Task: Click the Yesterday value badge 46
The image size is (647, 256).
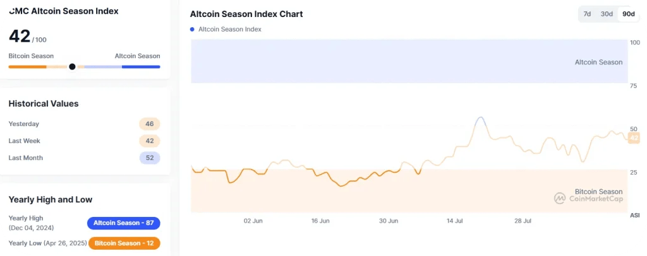Action: pos(150,124)
